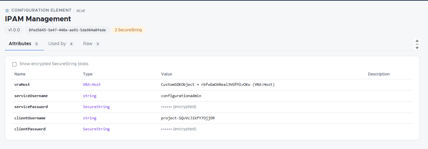Viewport: 428px width, 149px height.
Task: Click the Type column header
Action: (x=88, y=74)
